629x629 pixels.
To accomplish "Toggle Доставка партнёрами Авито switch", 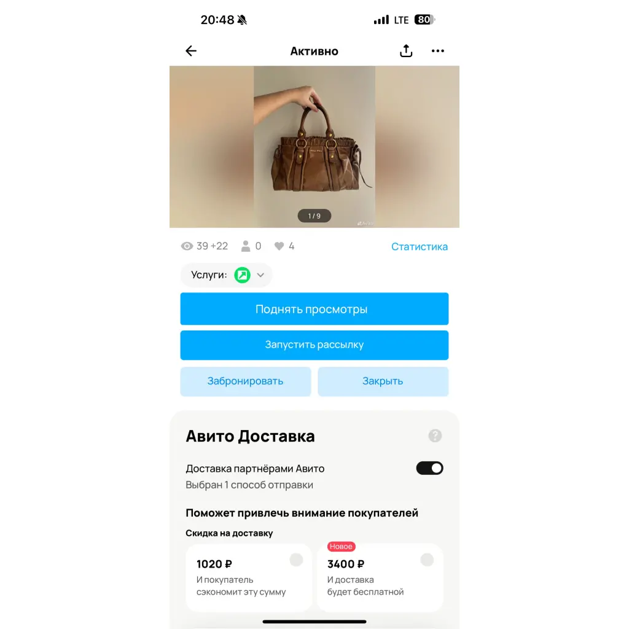I will (429, 468).
